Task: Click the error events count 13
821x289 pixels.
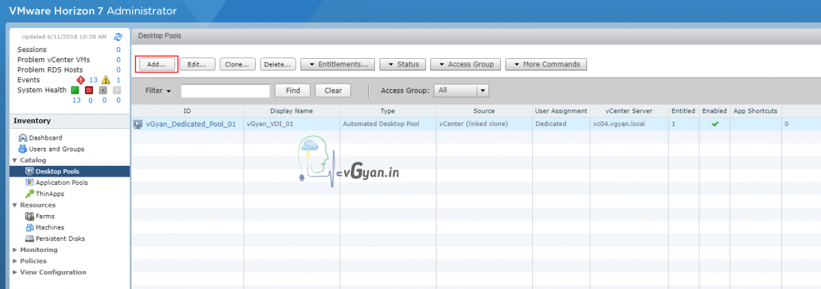Action: point(94,80)
